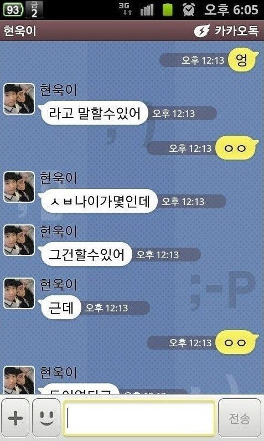Tap the 3G data indicator icon
The width and height of the screenshot is (264, 441).
pos(125,9)
